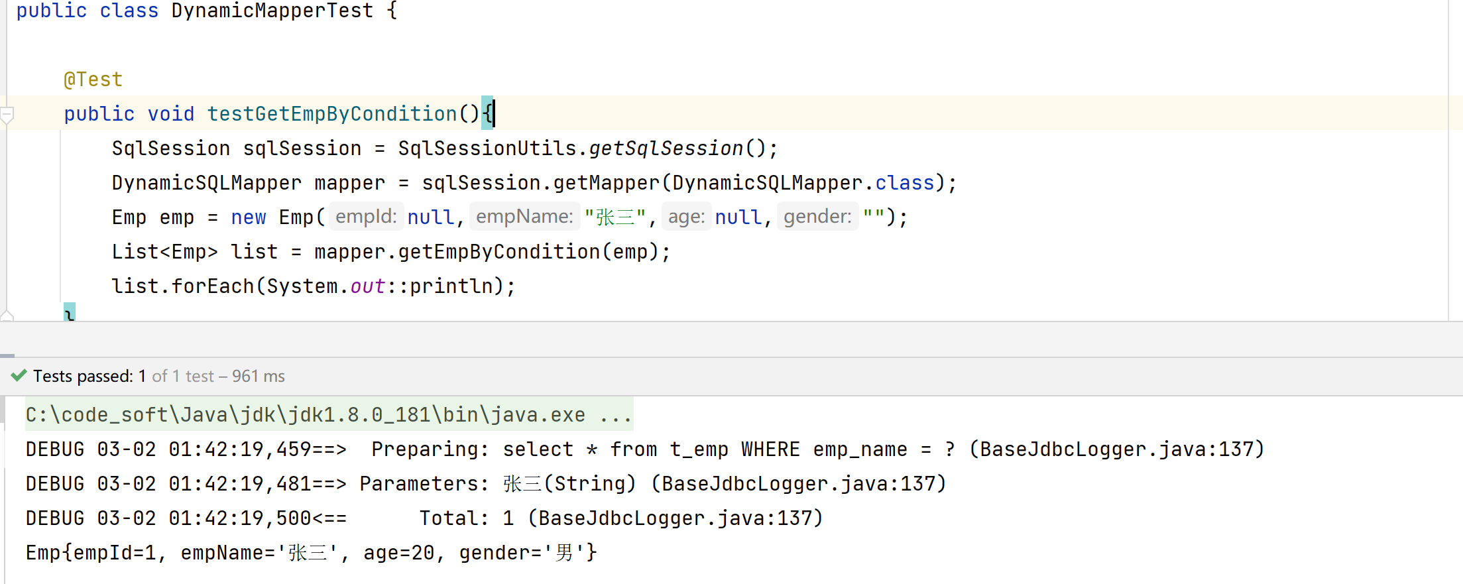
Task: Click the 'empName:' parameter hint
Action: pyautogui.click(x=524, y=216)
